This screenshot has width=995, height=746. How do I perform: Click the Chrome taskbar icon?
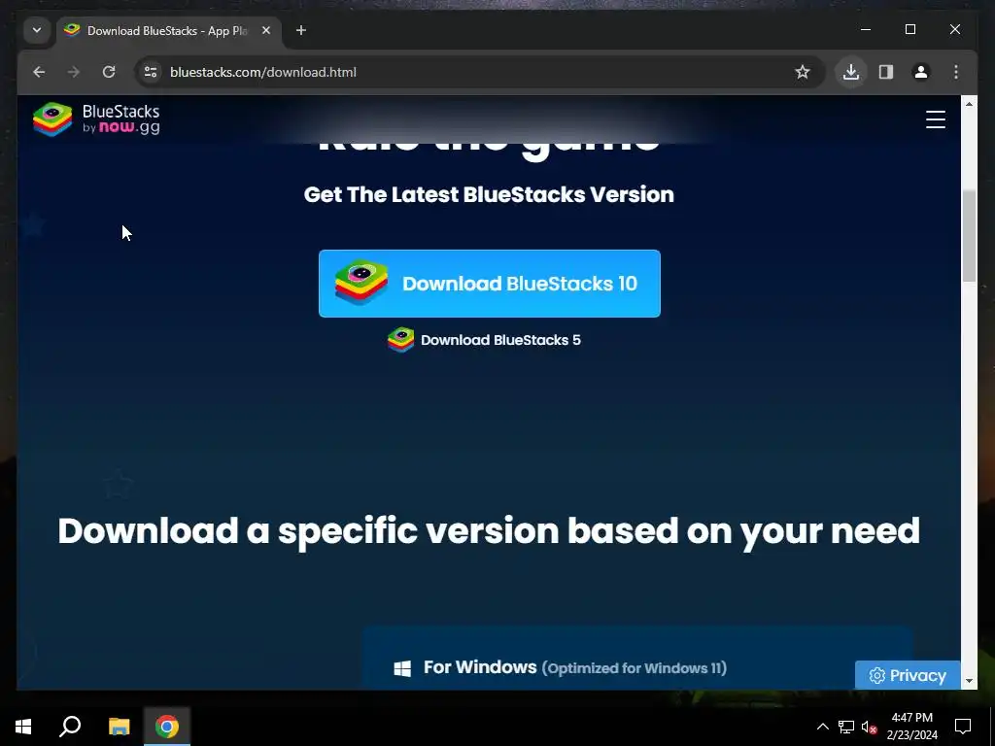click(x=167, y=727)
